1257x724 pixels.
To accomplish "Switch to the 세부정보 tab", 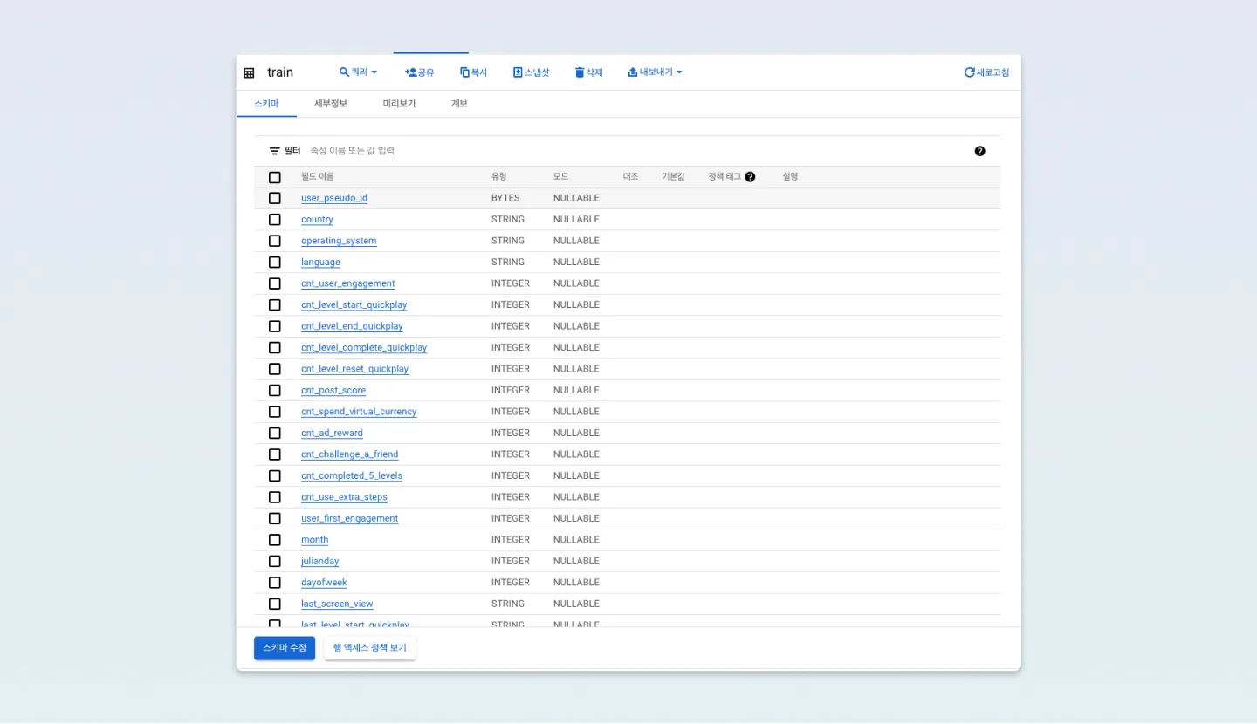I will point(331,103).
